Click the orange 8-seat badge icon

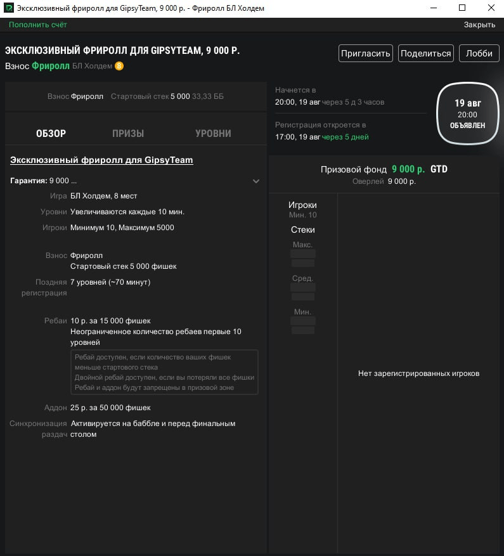pos(119,66)
